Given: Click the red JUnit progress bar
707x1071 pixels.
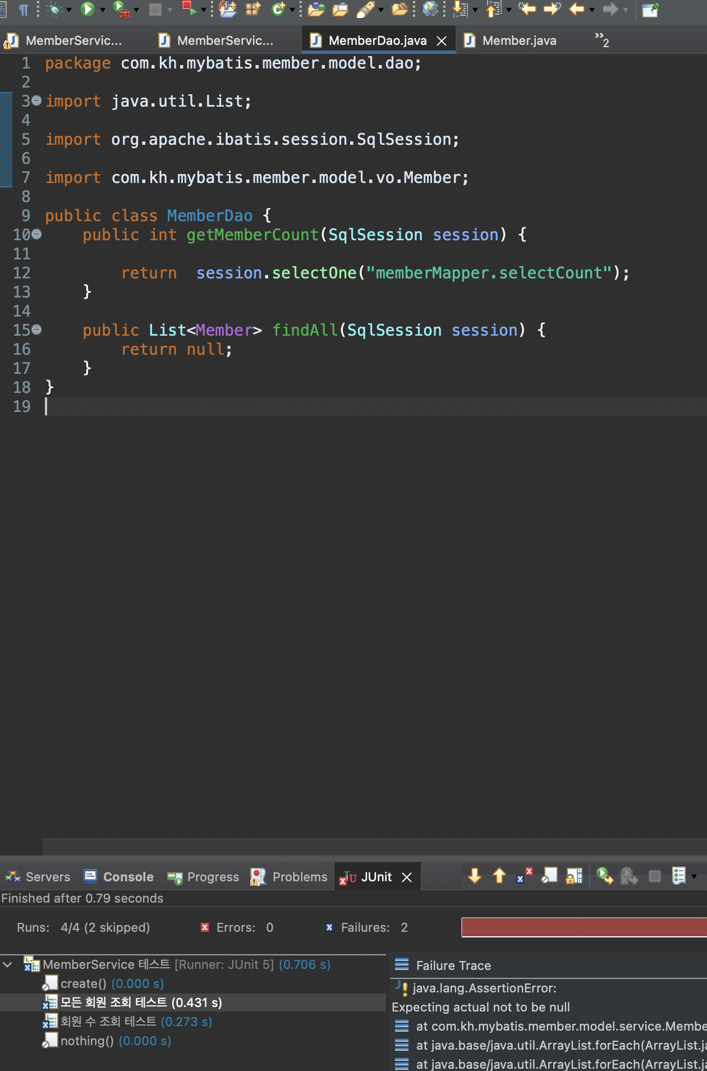Looking at the screenshot, I should (x=584, y=927).
